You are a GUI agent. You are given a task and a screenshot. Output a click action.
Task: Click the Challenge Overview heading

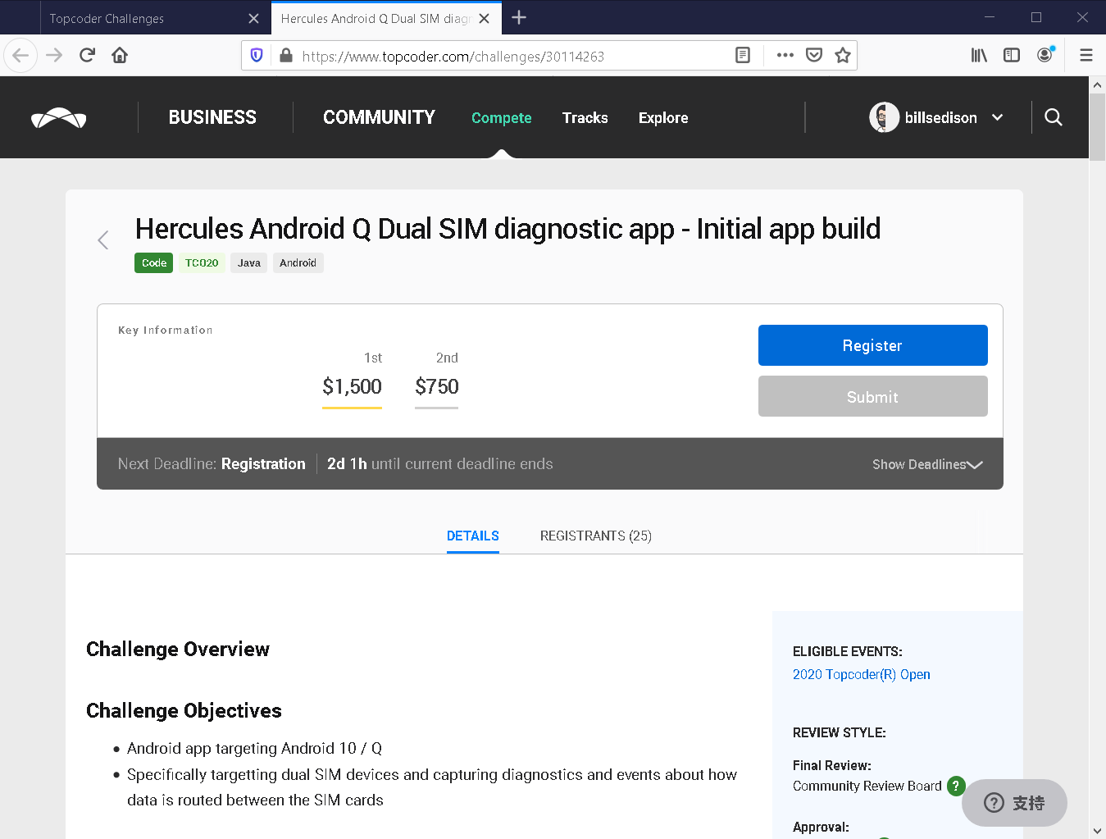tap(178, 649)
